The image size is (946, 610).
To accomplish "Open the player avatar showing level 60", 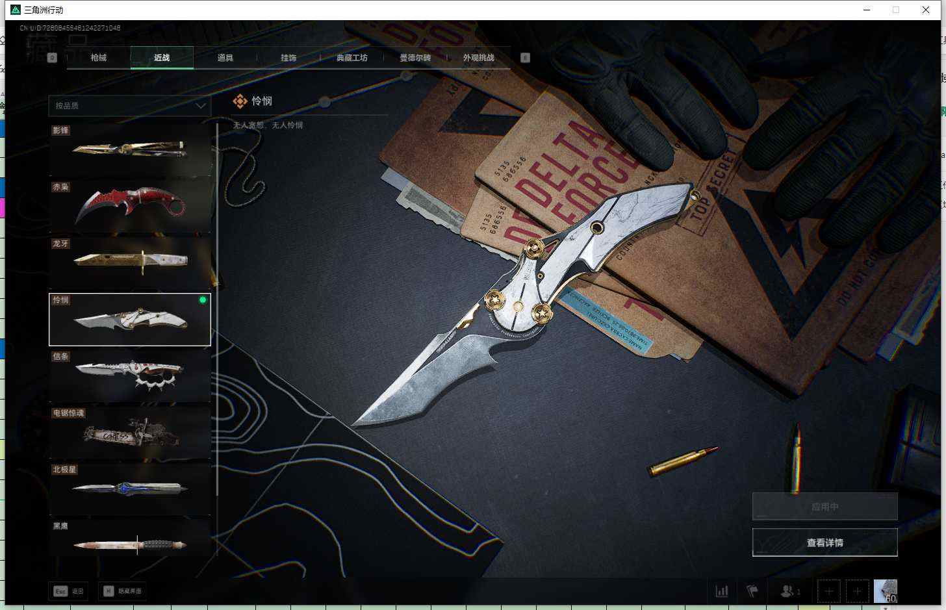I will [885, 591].
